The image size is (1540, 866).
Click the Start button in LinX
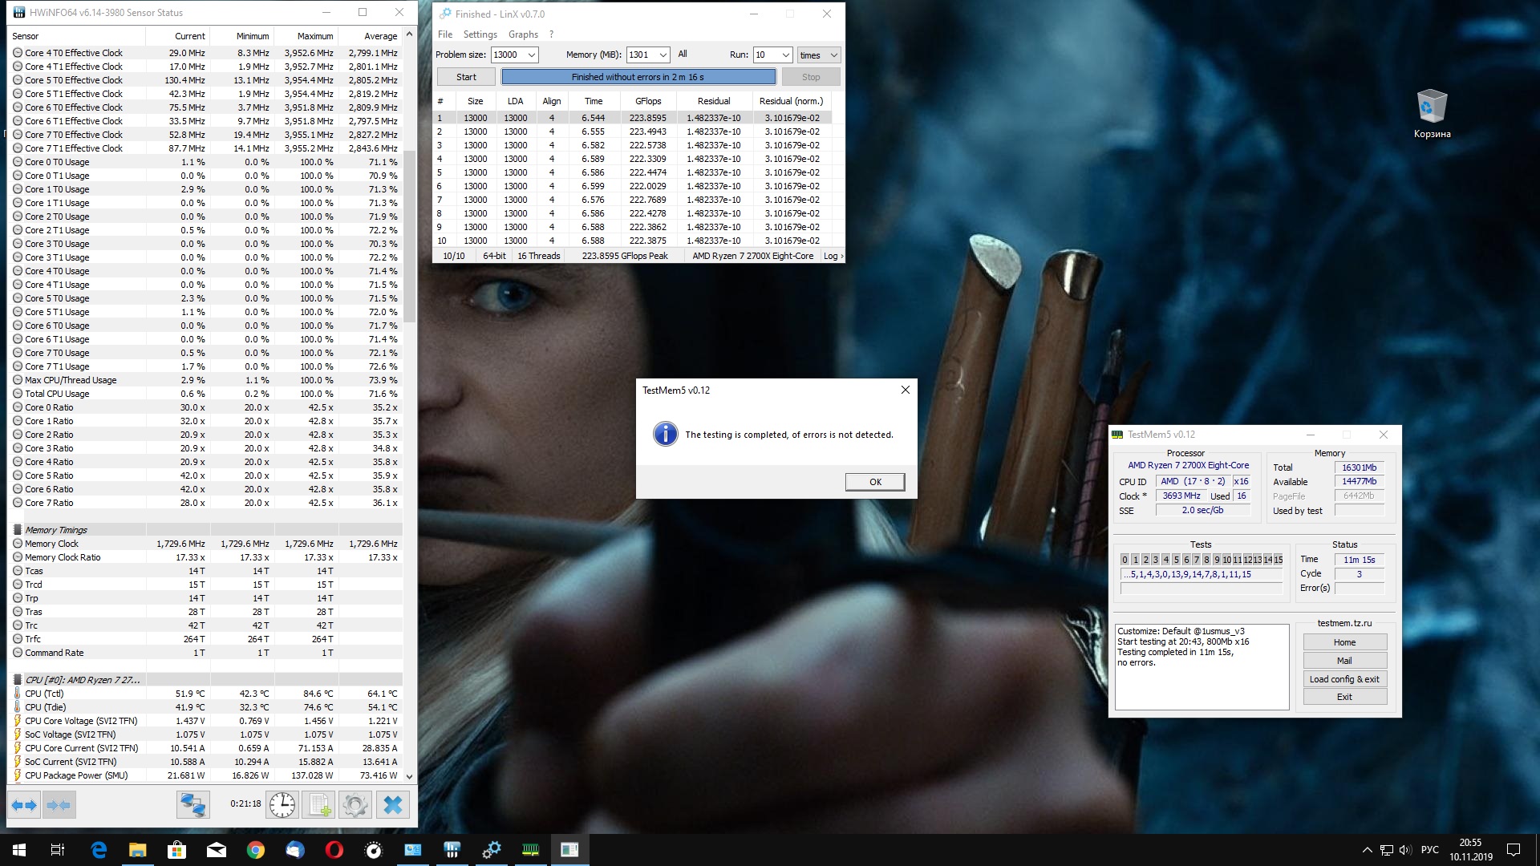click(466, 77)
